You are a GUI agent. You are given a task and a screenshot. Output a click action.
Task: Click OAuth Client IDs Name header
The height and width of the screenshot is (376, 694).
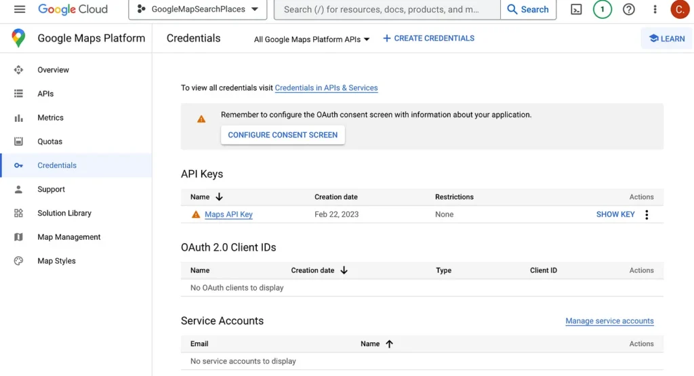point(200,270)
